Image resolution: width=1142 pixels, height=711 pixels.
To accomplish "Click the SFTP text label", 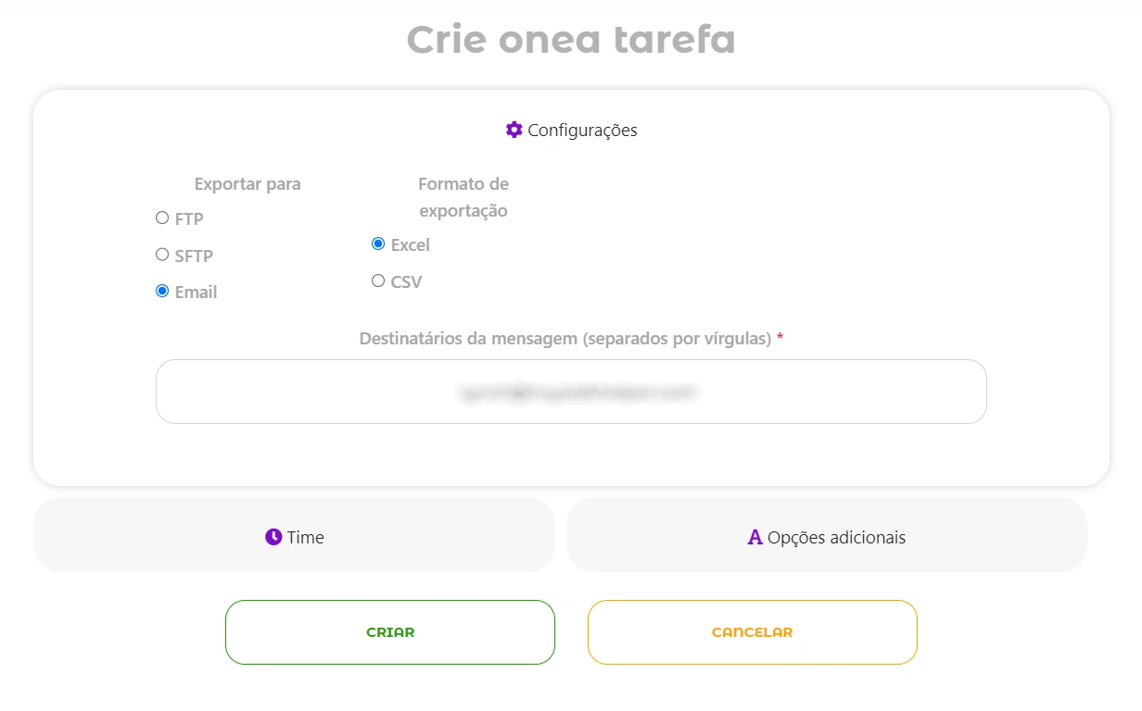I will click(194, 256).
